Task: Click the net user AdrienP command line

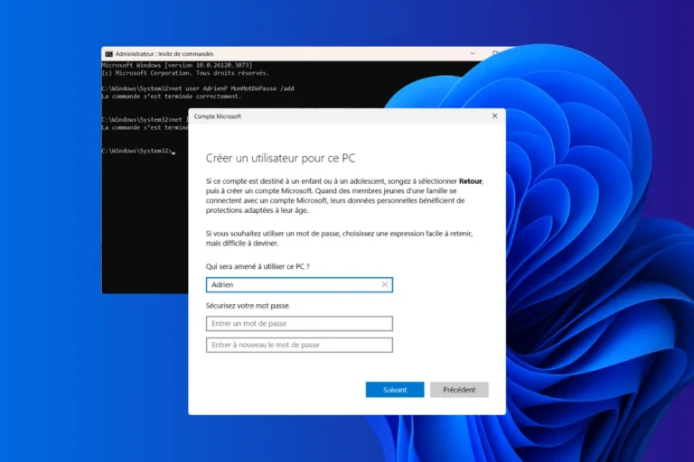Action: pos(198,88)
